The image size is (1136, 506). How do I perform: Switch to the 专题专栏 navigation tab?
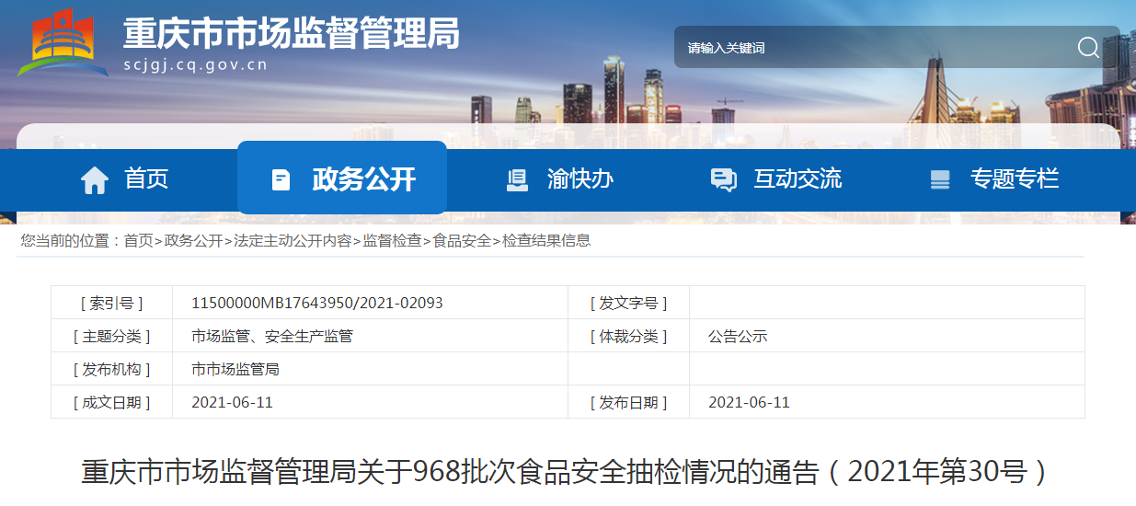tap(994, 179)
